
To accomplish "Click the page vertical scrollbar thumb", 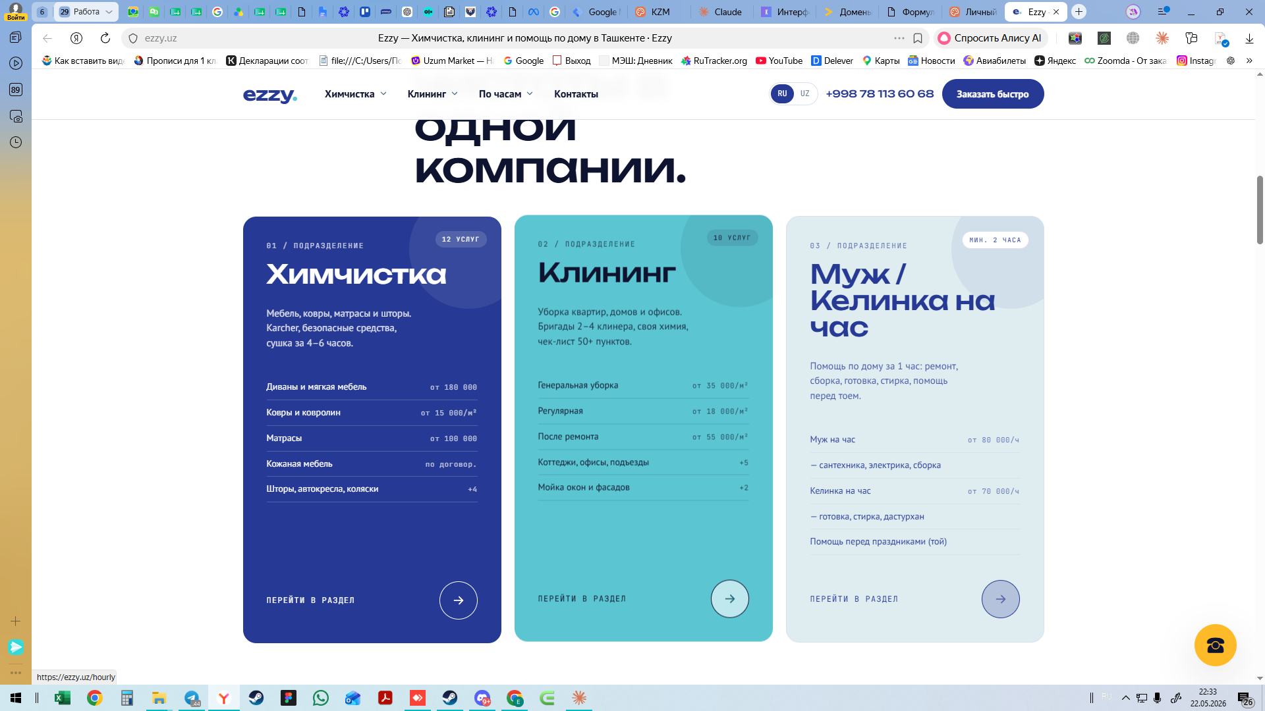I will pos(1260,209).
